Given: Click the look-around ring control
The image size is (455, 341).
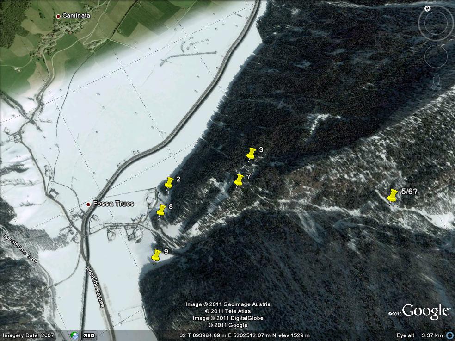Looking at the screenshot, I should tap(436, 23).
